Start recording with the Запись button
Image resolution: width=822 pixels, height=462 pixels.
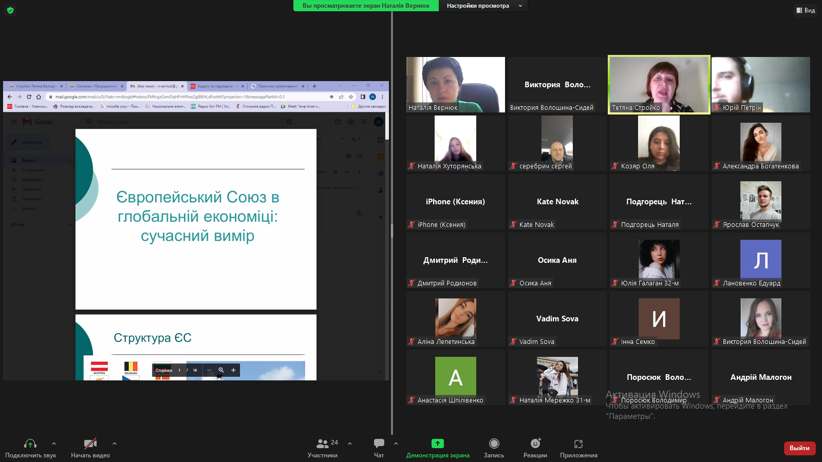point(494,448)
